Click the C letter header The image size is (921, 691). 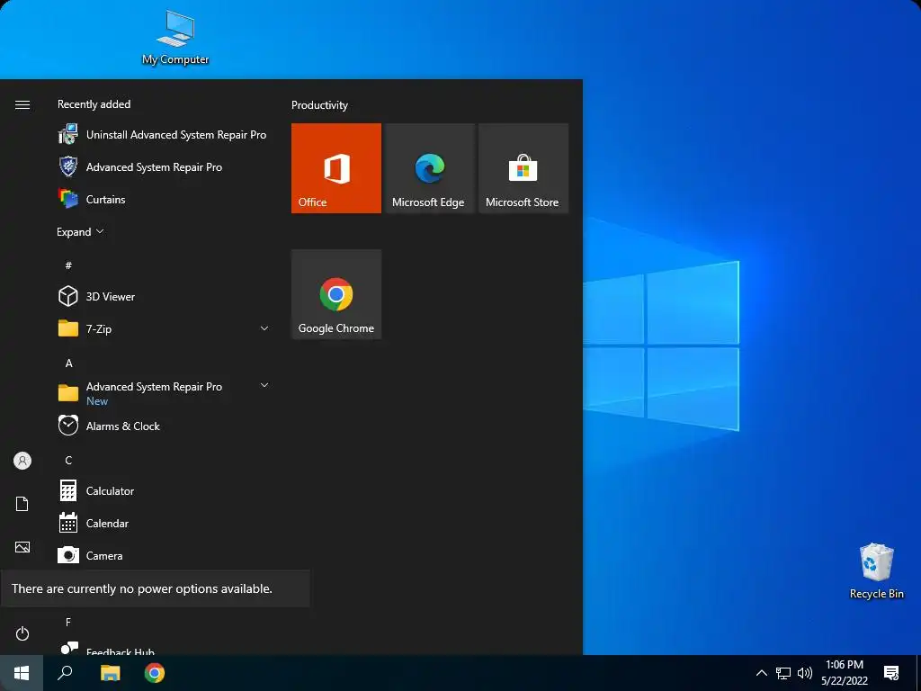[68, 460]
